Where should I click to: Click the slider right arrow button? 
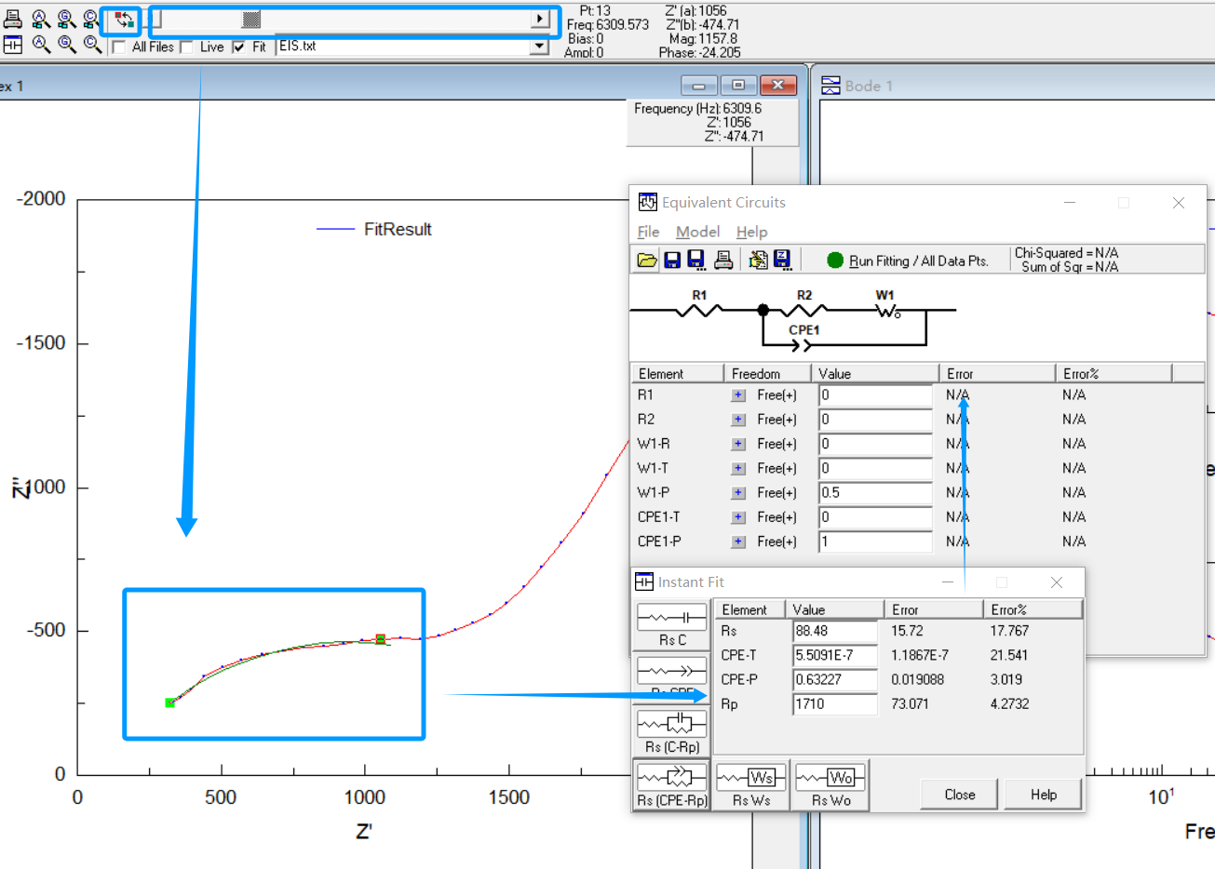click(540, 20)
